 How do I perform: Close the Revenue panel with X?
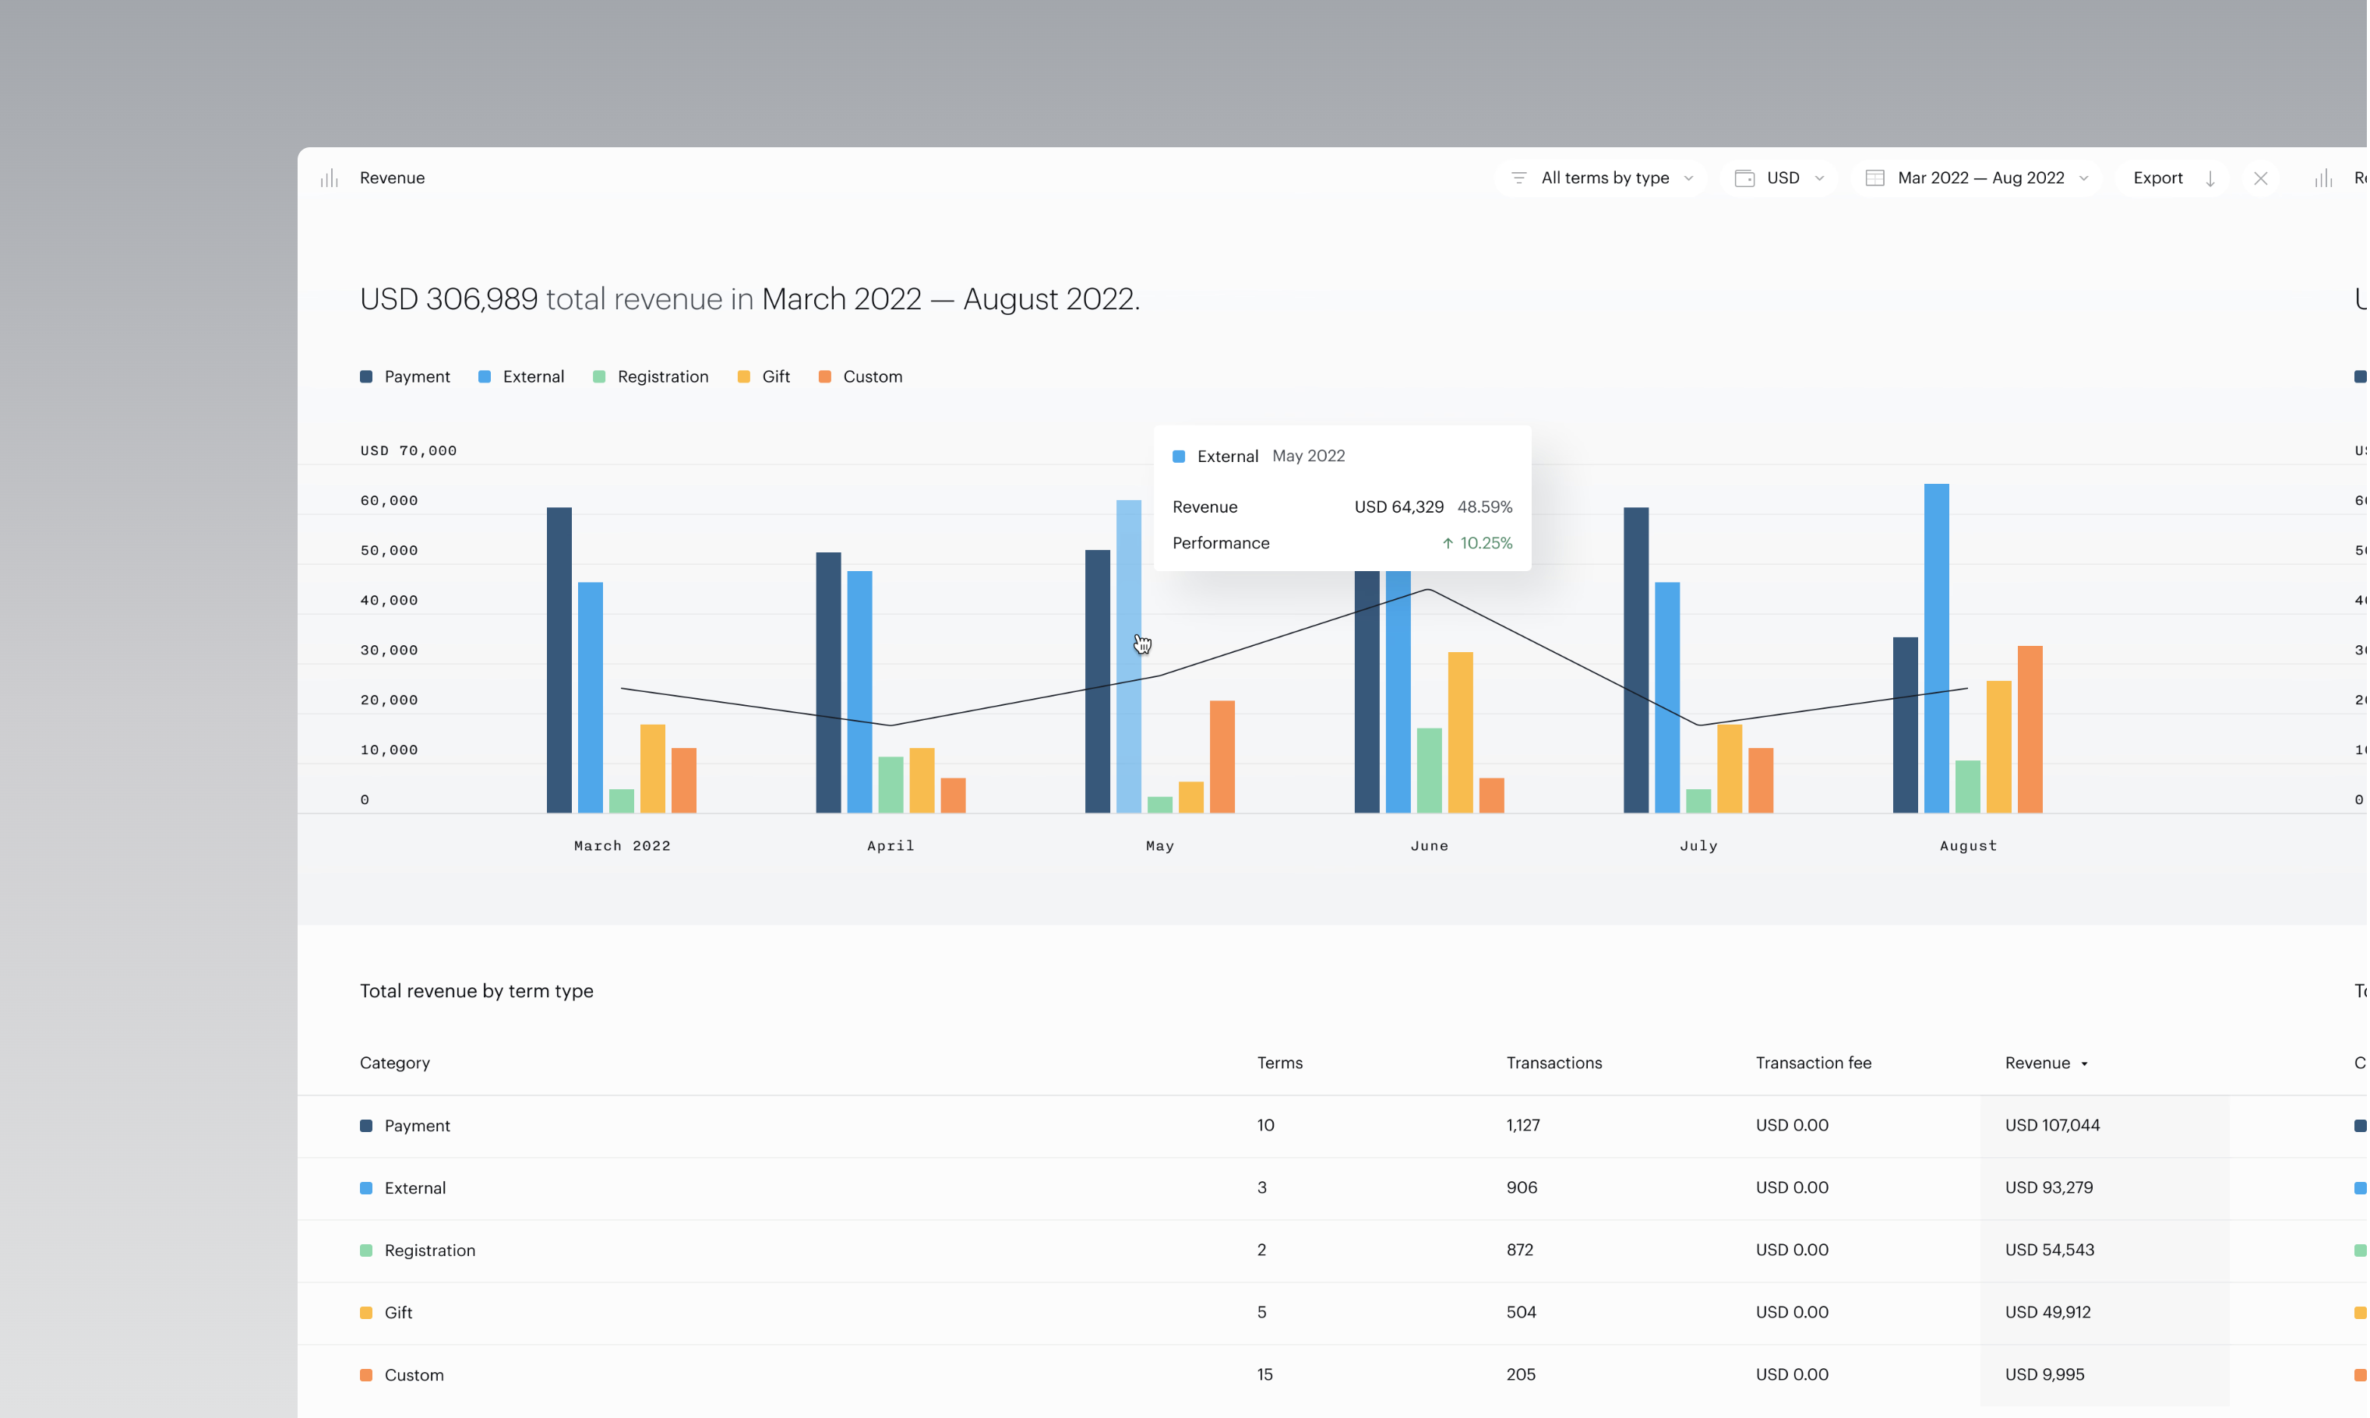pos(2262,178)
